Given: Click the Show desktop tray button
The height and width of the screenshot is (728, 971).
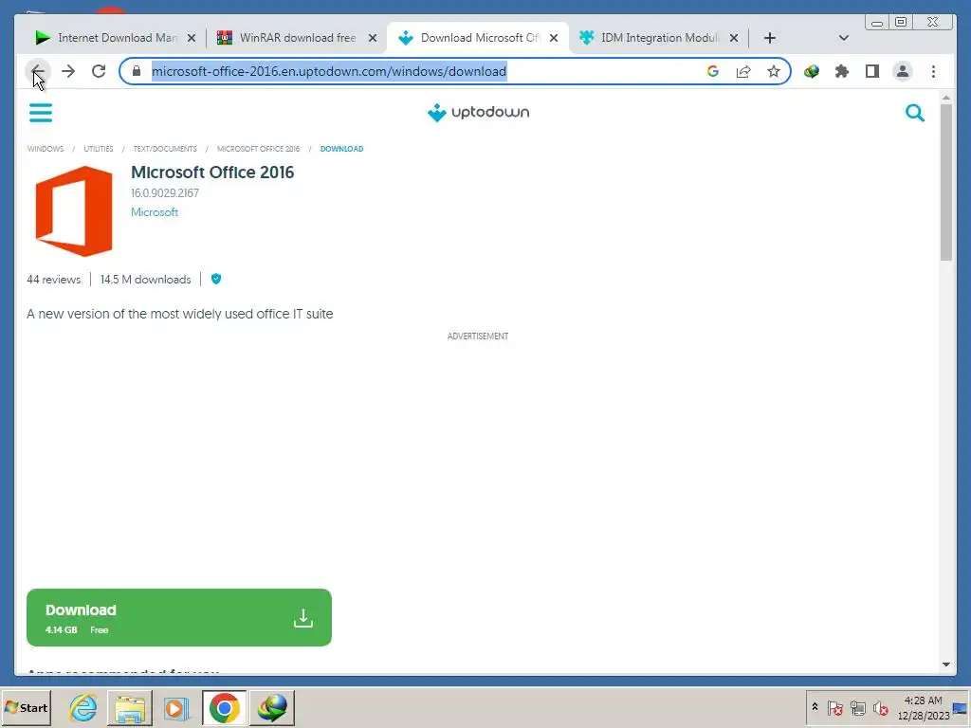Looking at the screenshot, I should pyautogui.click(x=961, y=708).
